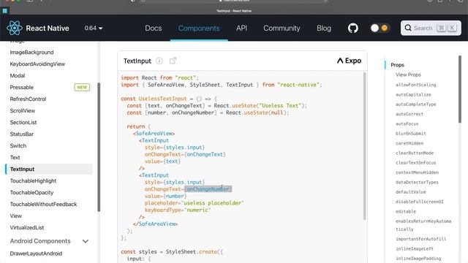Image resolution: width=468 pixels, height=263 pixels.
Task: Open Text component in sidebar
Action: coord(15,157)
